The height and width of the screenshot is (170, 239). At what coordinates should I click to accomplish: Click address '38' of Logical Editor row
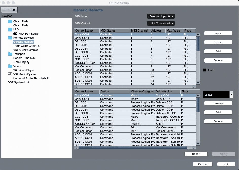tap(152, 70)
